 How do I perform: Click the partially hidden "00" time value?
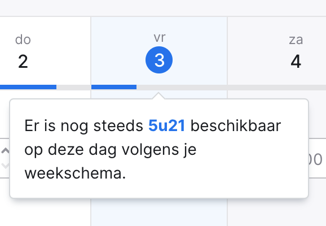point(315,160)
